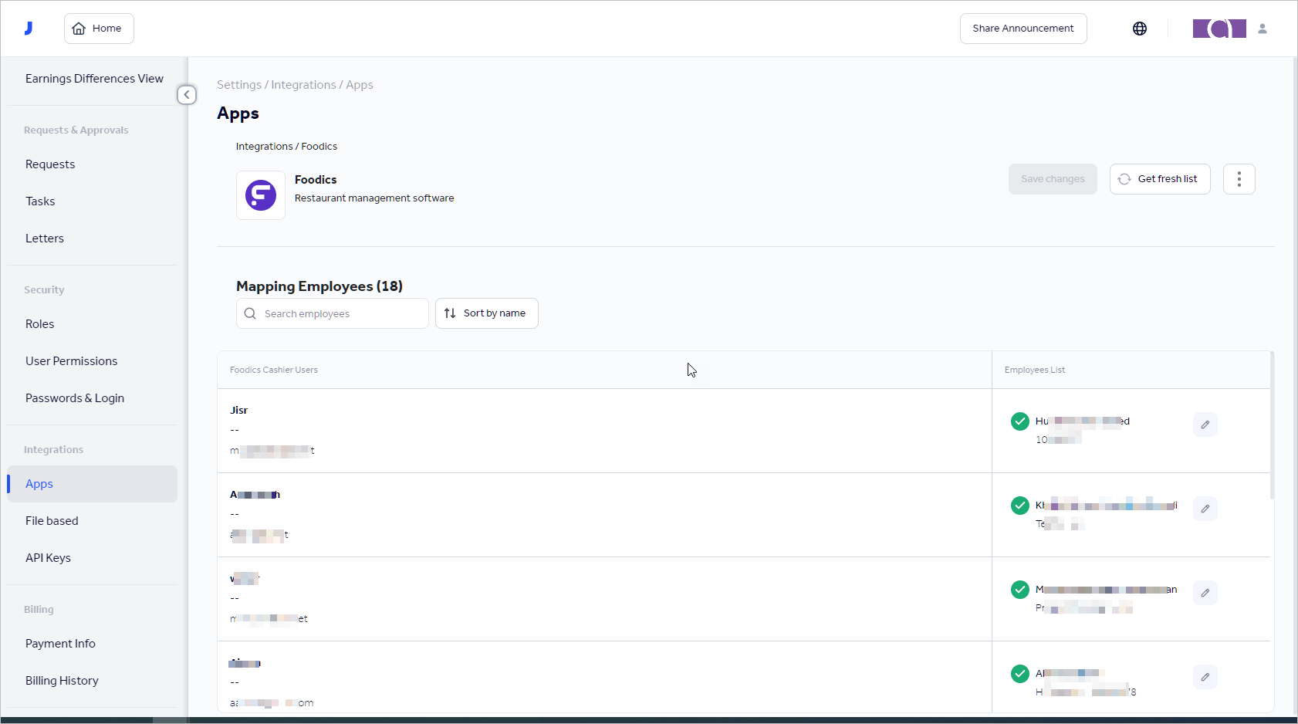Click the edit pencil in the second row
Image resolution: width=1298 pixels, height=724 pixels.
point(1205,509)
